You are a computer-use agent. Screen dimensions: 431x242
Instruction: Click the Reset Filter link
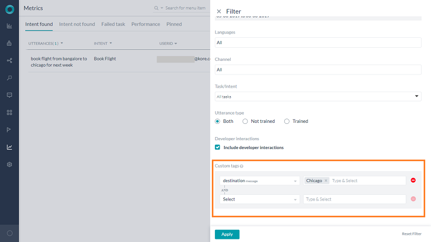pyautogui.click(x=411, y=234)
